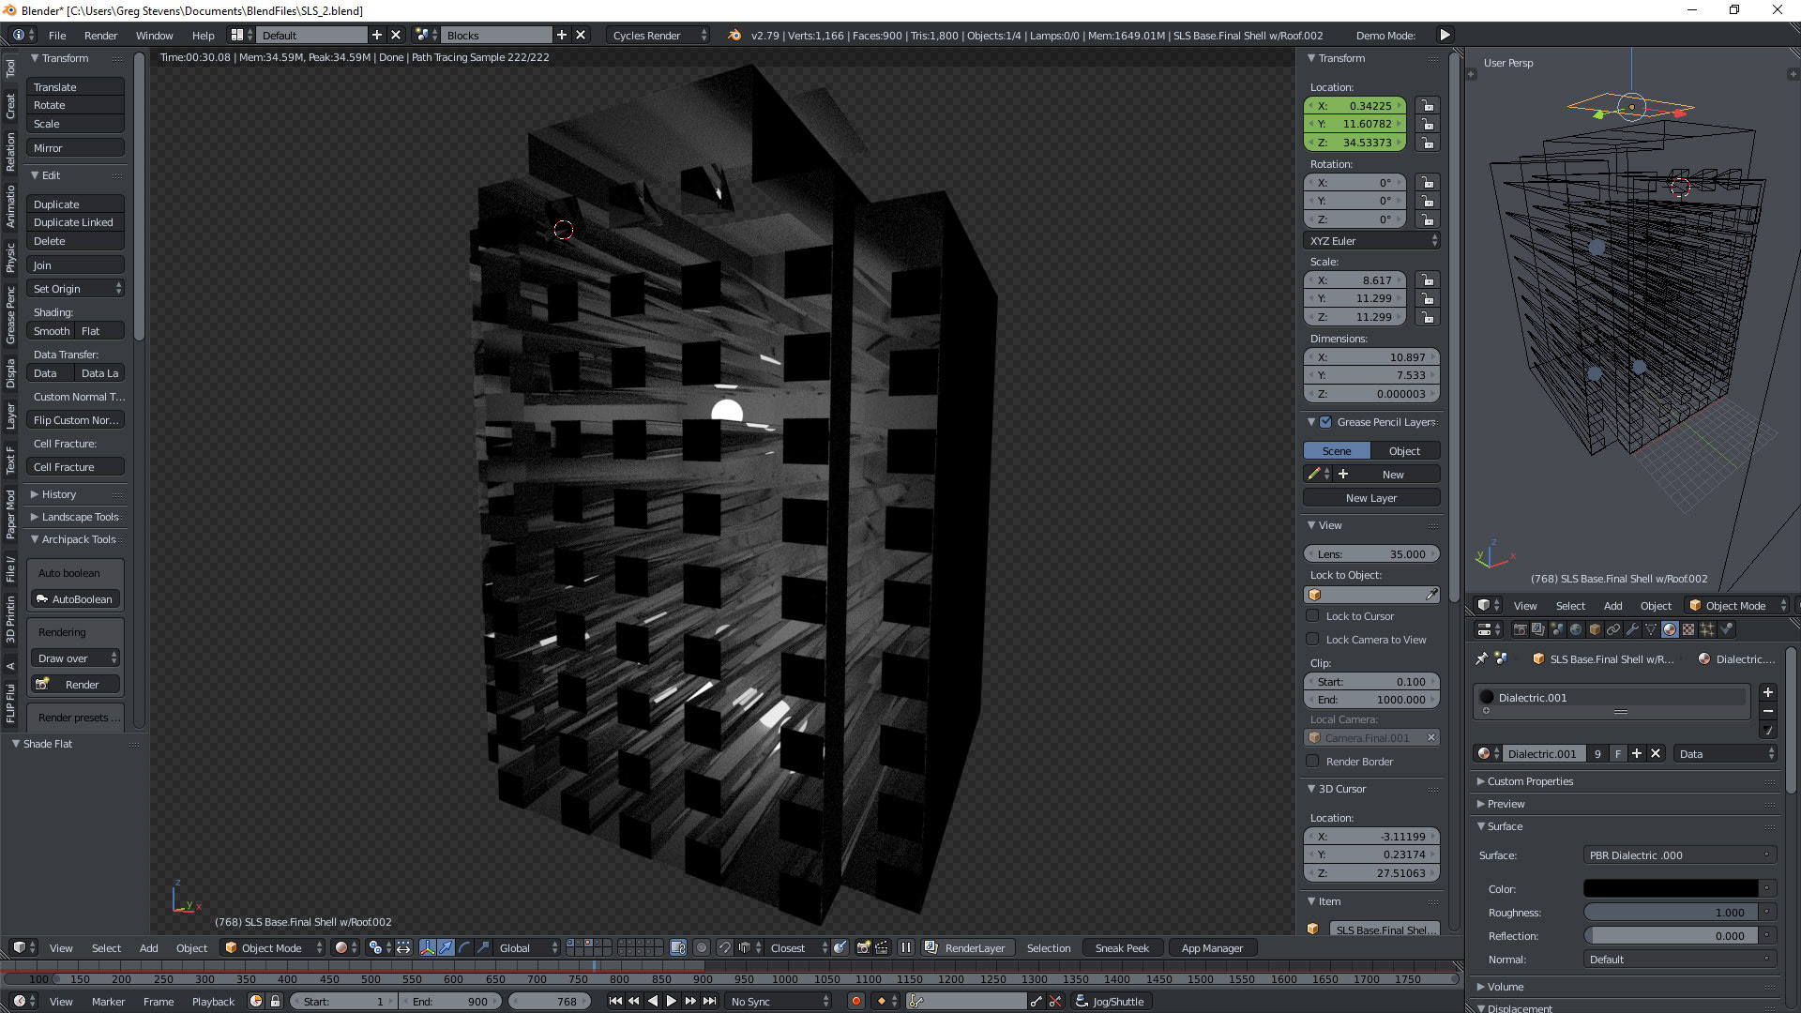Open the Render properties camera tab
Image resolution: width=1801 pixels, height=1013 pixels.
1521,629
